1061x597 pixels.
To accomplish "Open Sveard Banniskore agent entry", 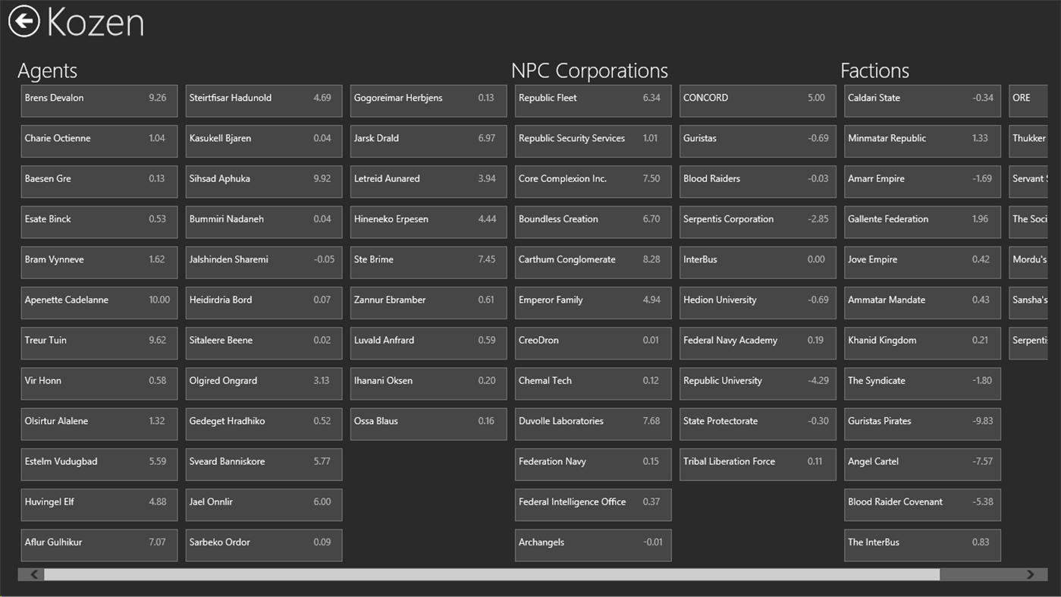I will [x=264, y=464].
